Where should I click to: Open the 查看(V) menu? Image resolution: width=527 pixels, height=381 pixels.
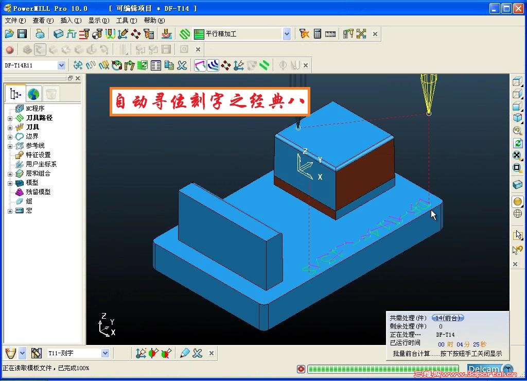point(43,21)
